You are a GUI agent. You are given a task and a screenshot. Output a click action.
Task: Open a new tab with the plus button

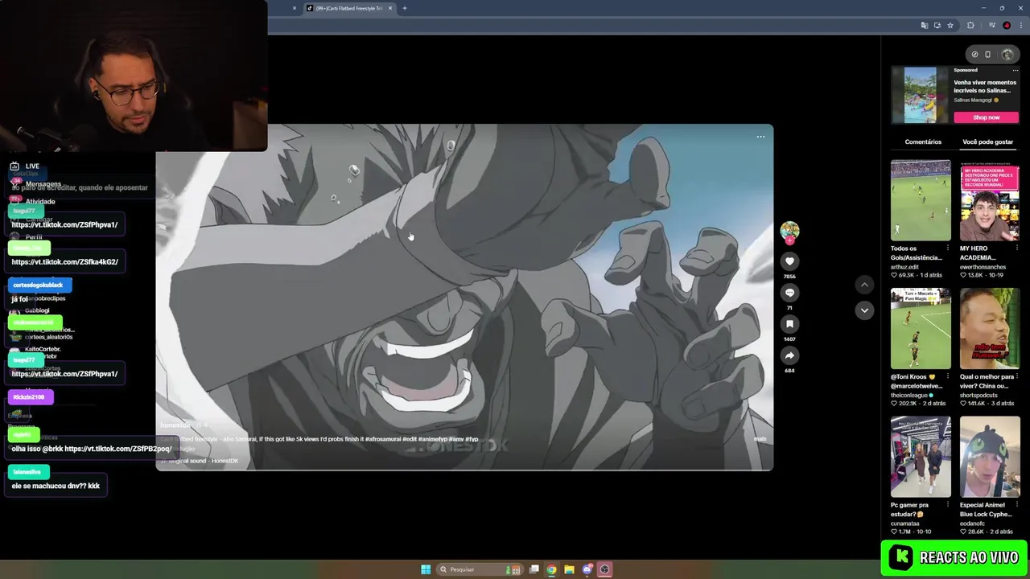coord(405,8)
